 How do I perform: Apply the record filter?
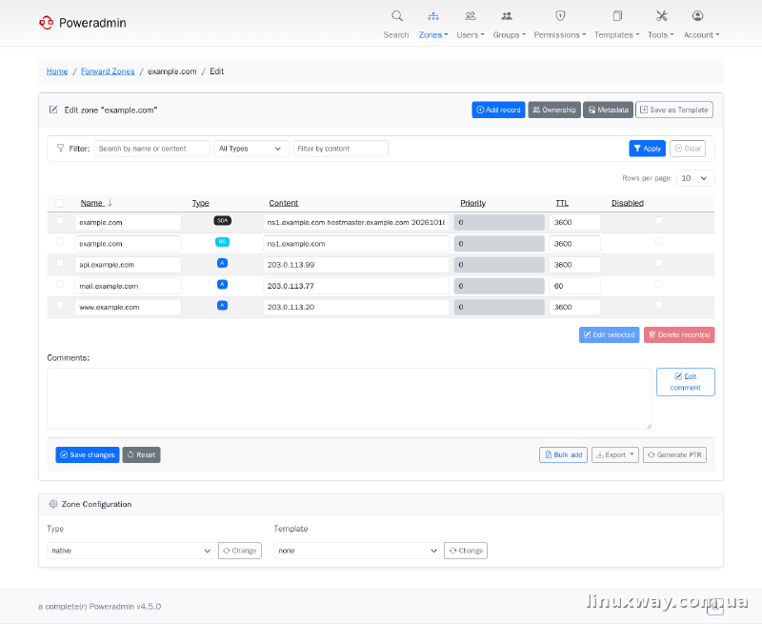point(648,149)
